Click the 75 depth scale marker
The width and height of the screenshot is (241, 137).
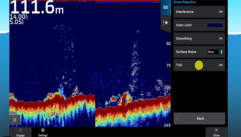168,65
